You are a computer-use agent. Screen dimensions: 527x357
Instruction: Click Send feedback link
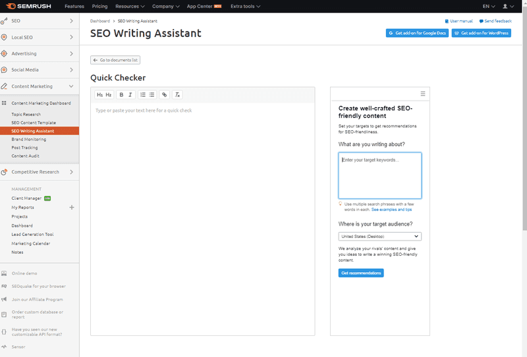495,21
